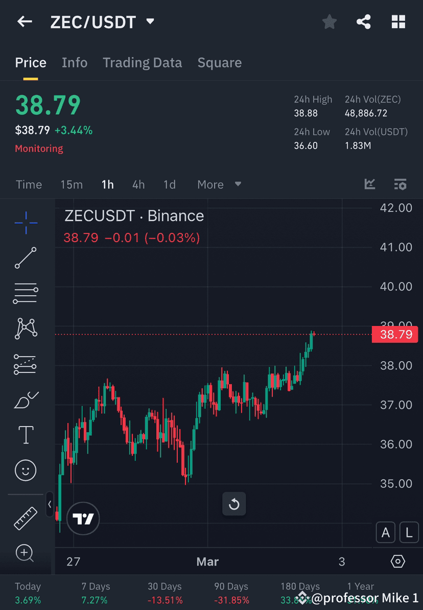Open the XABCD pattern drawing tool

click(26, 329)
